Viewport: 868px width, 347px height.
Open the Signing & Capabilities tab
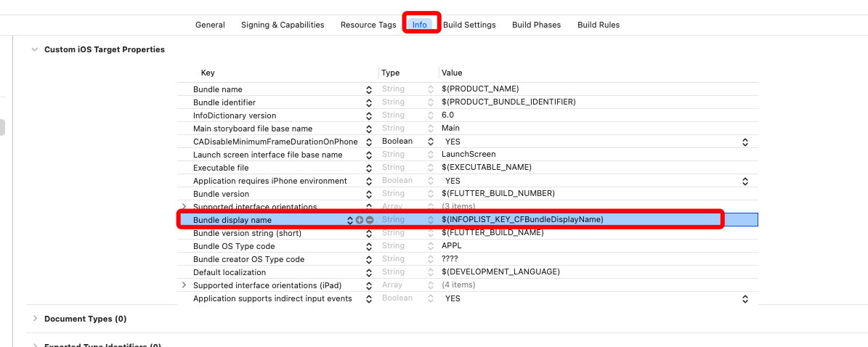tap(283, 25)
